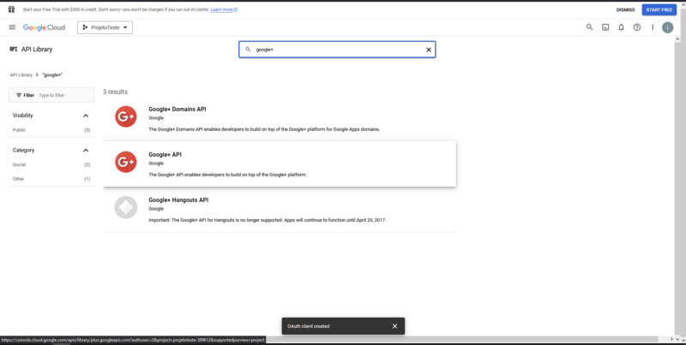Go back to the API Library breadcrumb
Image resolution: width=686 pixels, height=345 pixels.
click(x=21, y=75)
